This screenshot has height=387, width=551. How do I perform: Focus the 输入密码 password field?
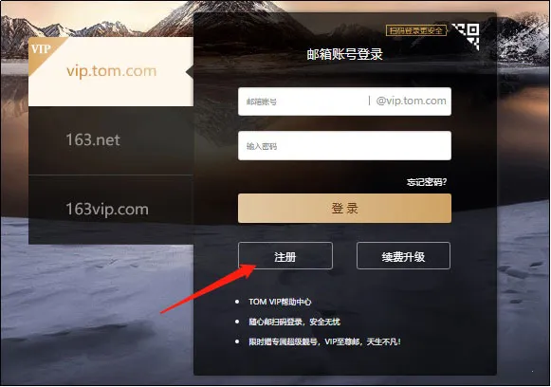coord(344,145)
